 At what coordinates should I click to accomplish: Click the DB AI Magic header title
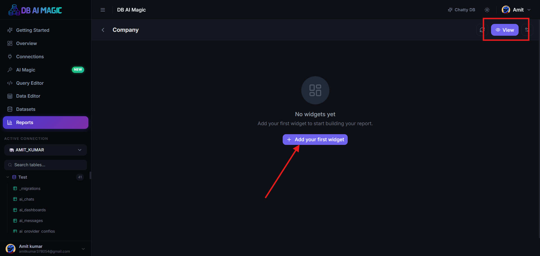[131, 10]
